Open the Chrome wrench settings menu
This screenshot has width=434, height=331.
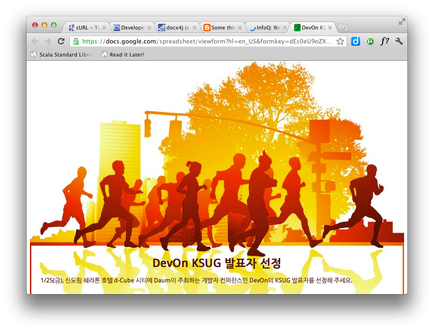[399, 42]
